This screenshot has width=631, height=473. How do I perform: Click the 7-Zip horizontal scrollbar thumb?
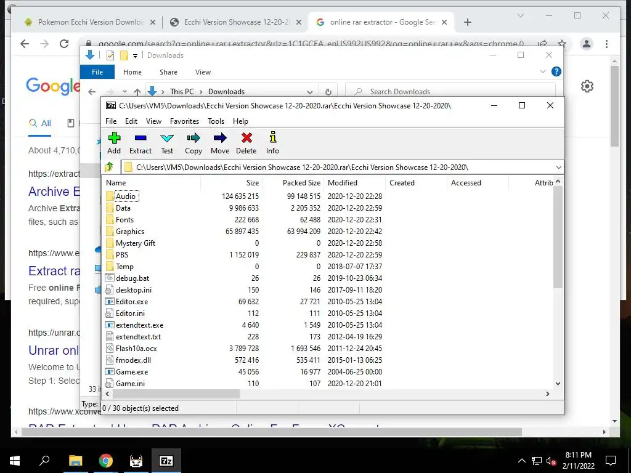pos(176,394)
